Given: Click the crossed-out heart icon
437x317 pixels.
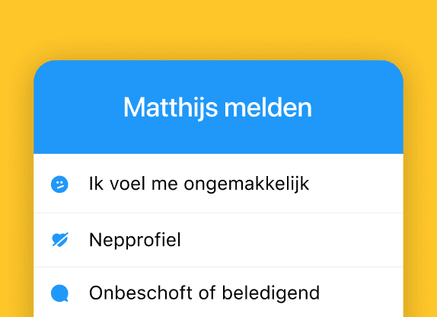Looking at the screenshot, I should (60, 240).
